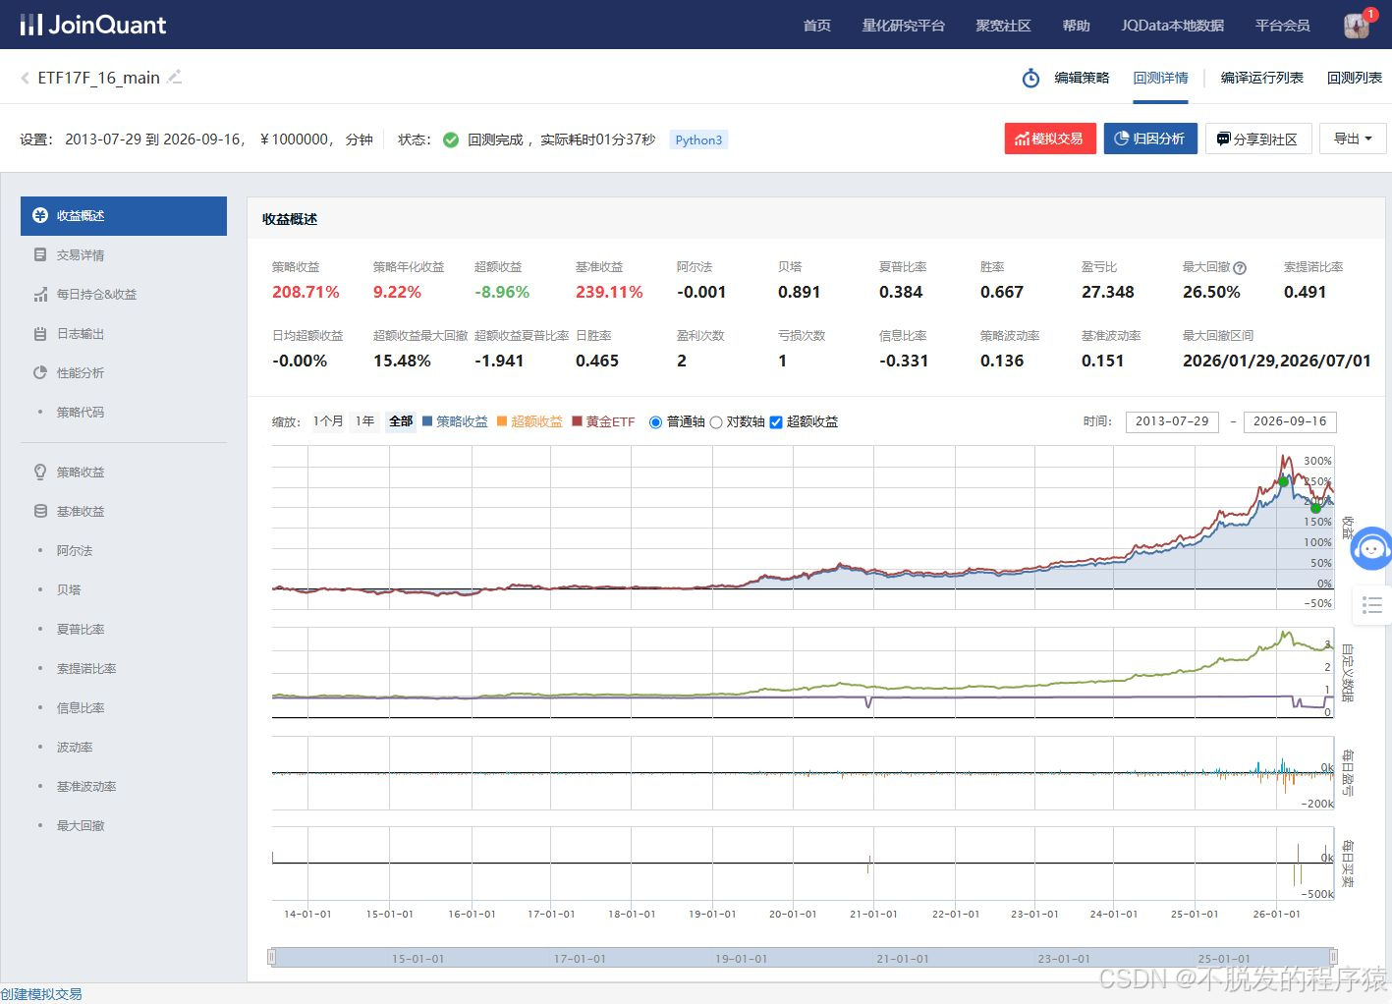Image resolution: width=1392 pixels, height=1004 pixels.
Task: Open 聚宽社区 in top navigation
Action: tap(1003, 26)
